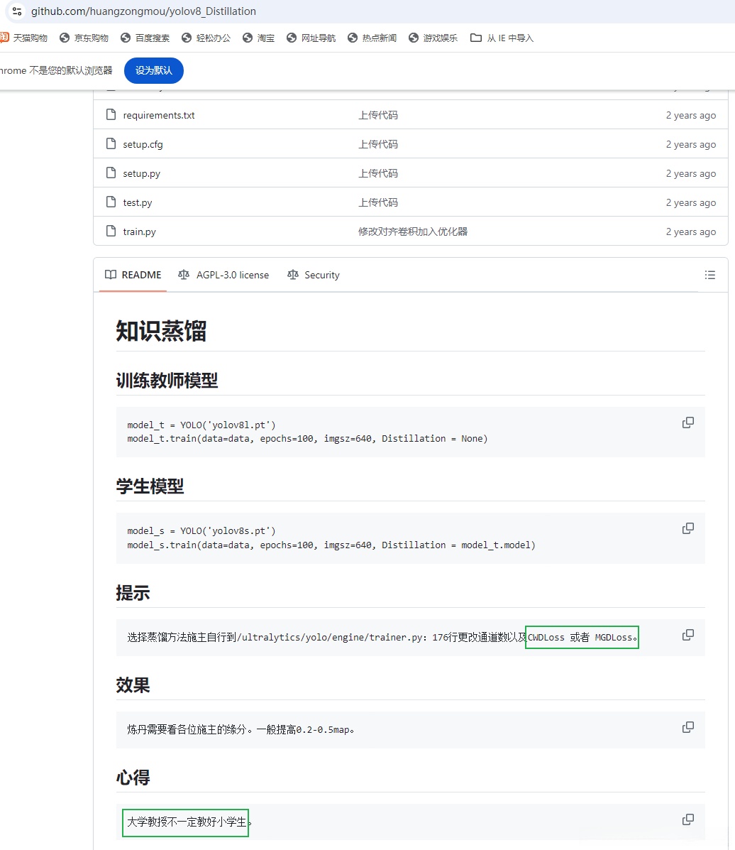Click file icon next to setup.py
The width and height of the screenshot is (735, 850).
click(x=111, y=173)
